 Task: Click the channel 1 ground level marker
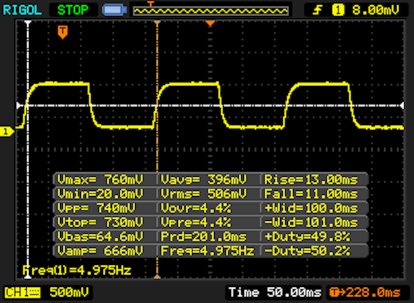tap(6, 131)
